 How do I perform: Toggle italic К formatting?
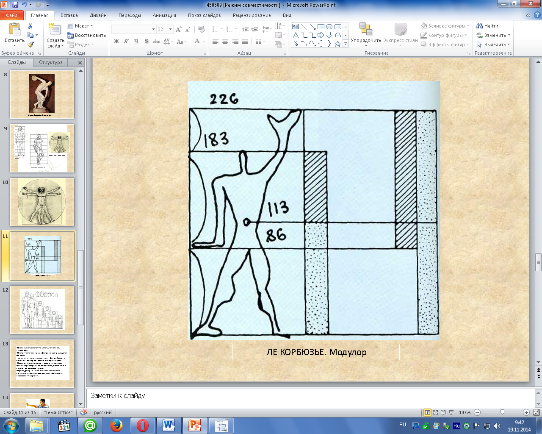[126, 41]
